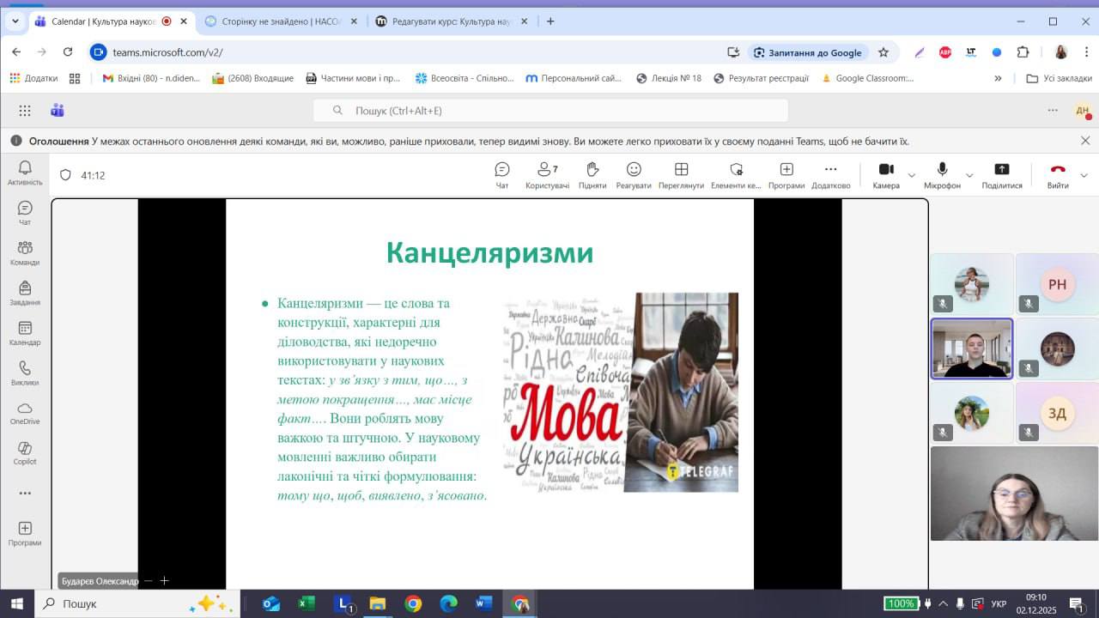The image size is (1099, 618).
Task: Open Додатково more actions menu
Action: 830,174
